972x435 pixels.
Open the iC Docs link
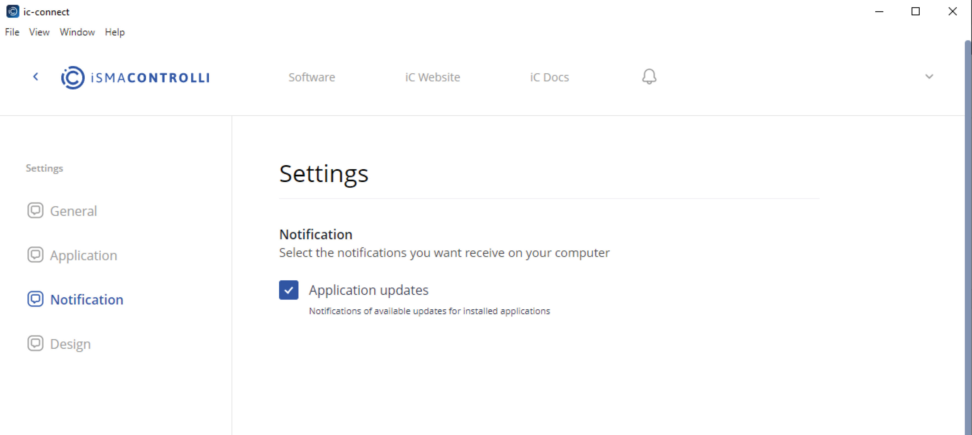[x=549, y=77]
